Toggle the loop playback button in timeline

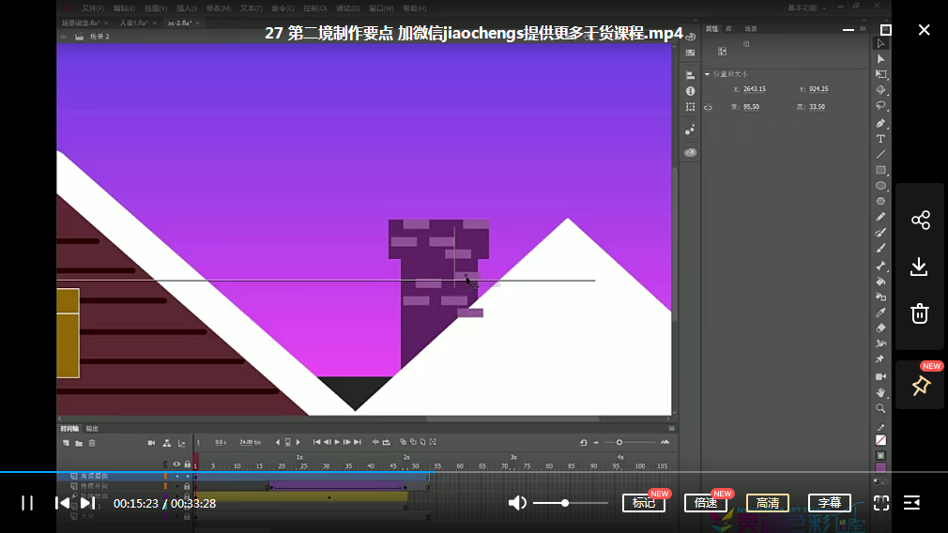387,442
